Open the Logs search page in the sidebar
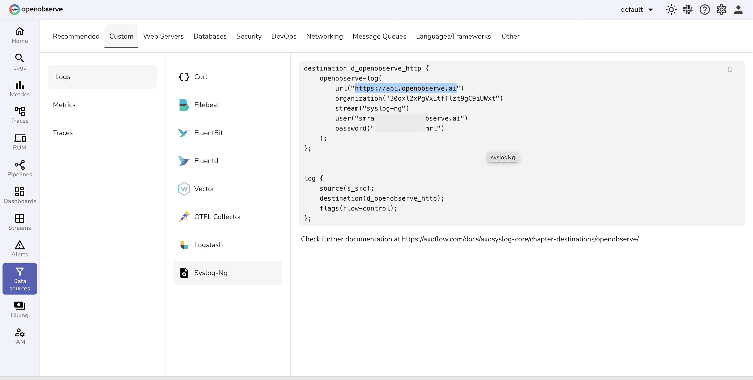 (x=20, y=62)
